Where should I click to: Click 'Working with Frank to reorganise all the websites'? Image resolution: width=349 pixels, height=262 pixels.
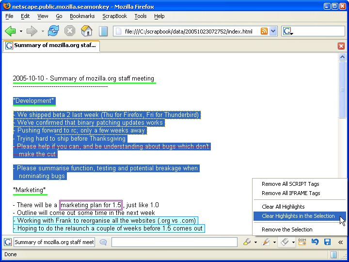coord(87,221)
